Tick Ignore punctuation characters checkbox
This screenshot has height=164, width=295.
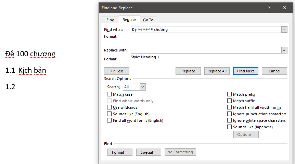pyautogui.click(x=230, y=114)
